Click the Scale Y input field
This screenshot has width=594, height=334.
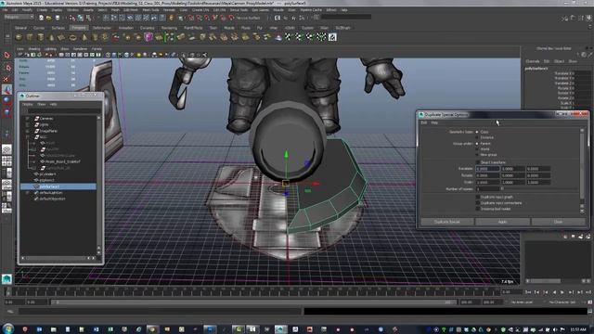513,182
